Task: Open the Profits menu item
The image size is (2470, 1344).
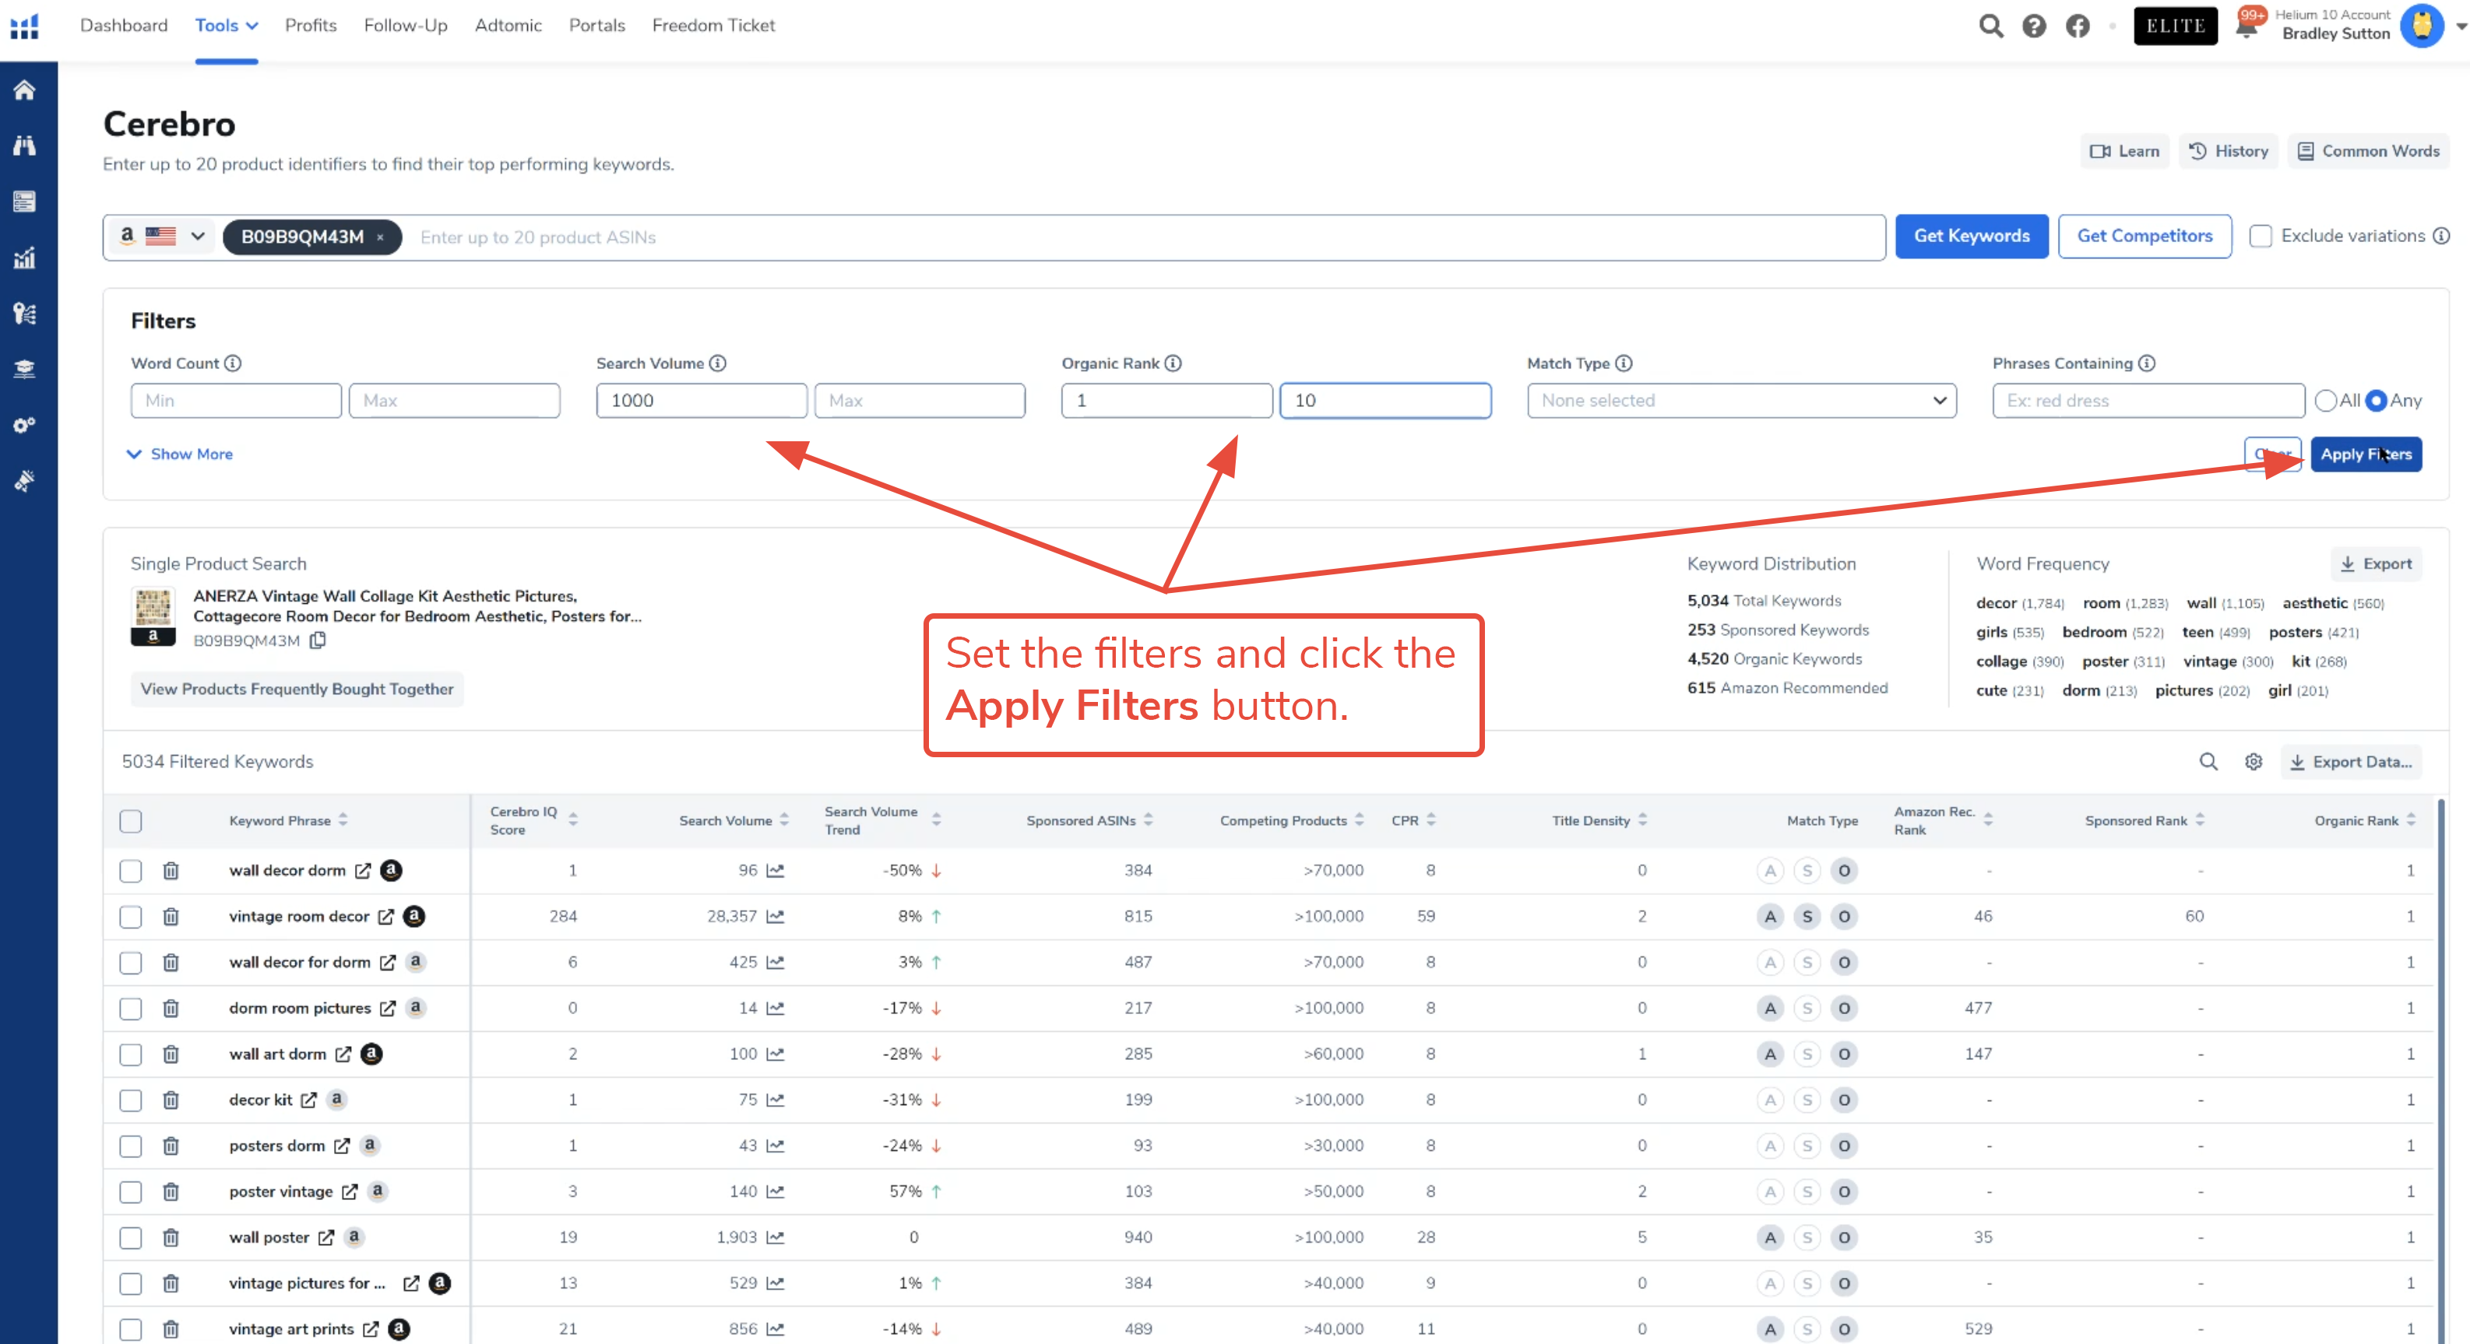Action: [x=311, y=26]
